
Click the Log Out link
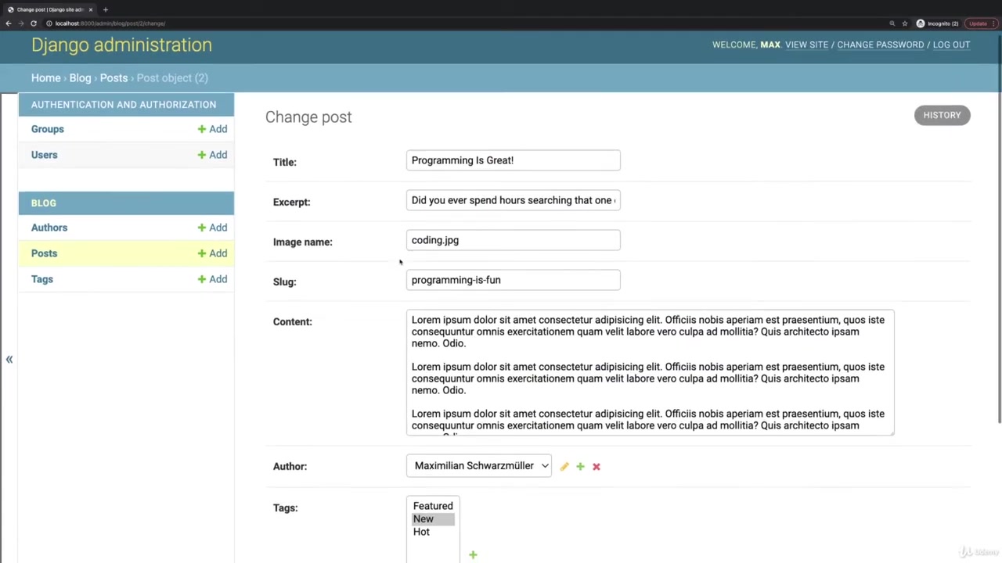coord(951,45)
